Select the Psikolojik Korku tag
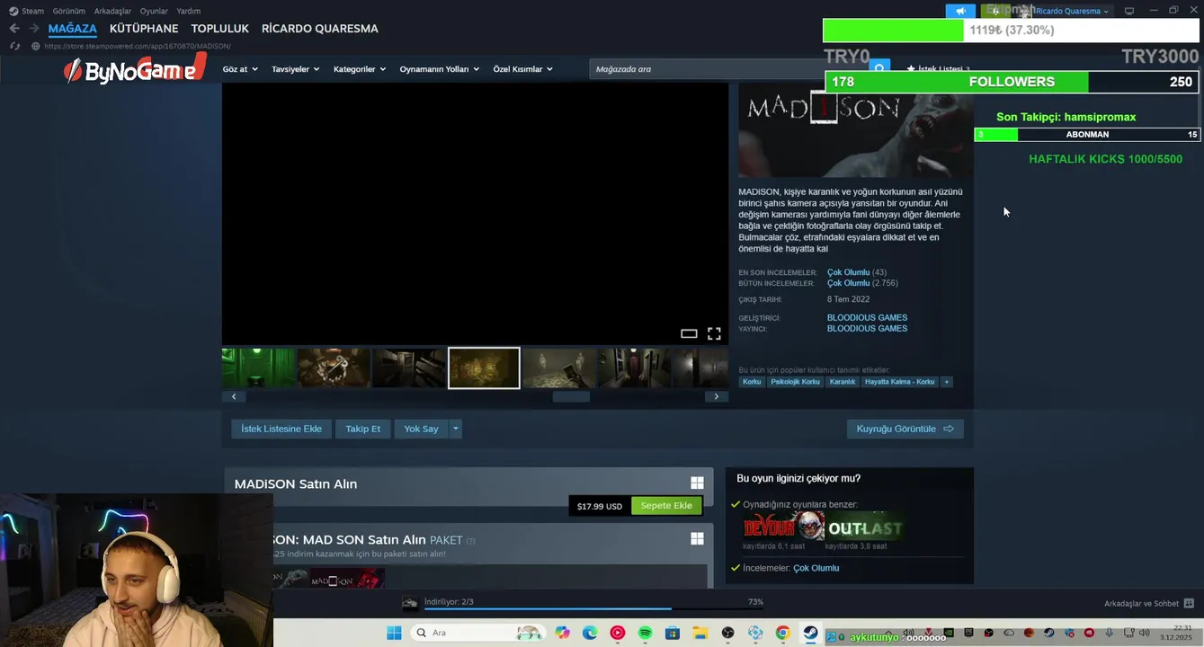This screenshot has width=1204, height=647. point(795,382)
